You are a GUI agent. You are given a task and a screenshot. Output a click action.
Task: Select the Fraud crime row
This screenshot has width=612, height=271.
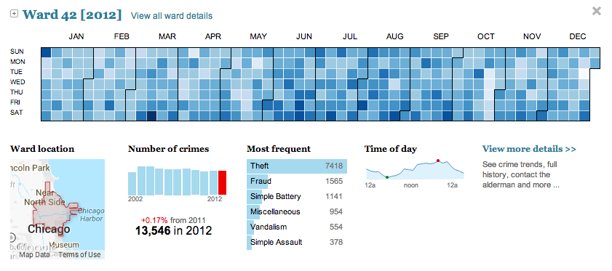[297, 182]
